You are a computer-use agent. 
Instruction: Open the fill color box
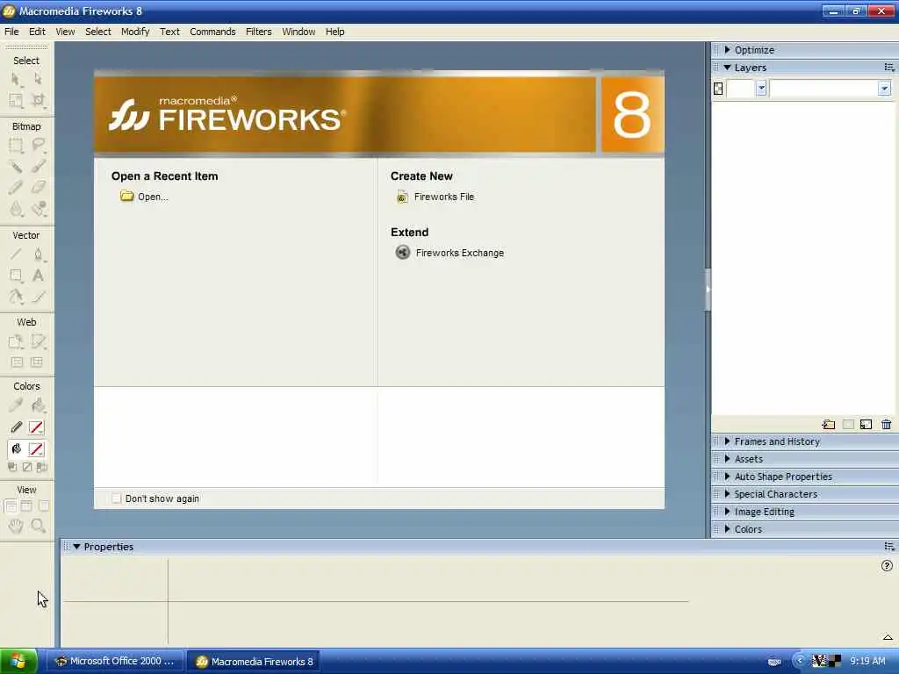[x=36, y=449]
